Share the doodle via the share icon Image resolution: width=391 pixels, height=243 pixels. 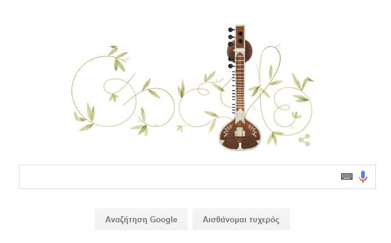coord(305,140)
